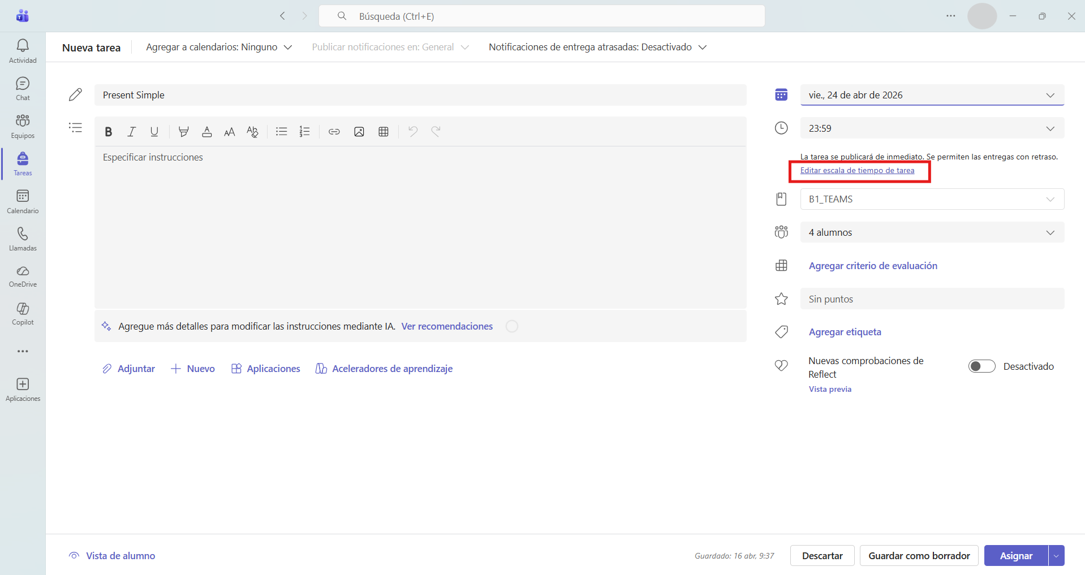1085x575 pixels.
Task: Open Notificaciones de entrega atrasadas dropdown
Action: pyautogui.click(x=598, y=47)
